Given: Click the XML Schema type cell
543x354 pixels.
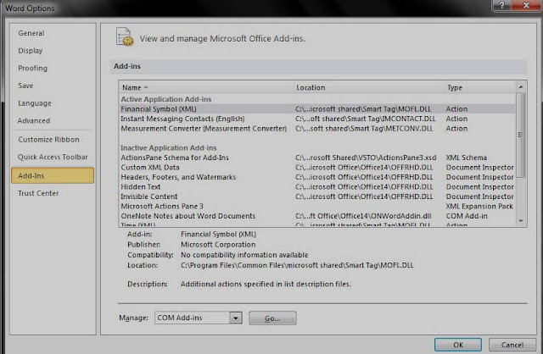Looking at the screenshot, I should pyautogui.click(x=466, y=158).
